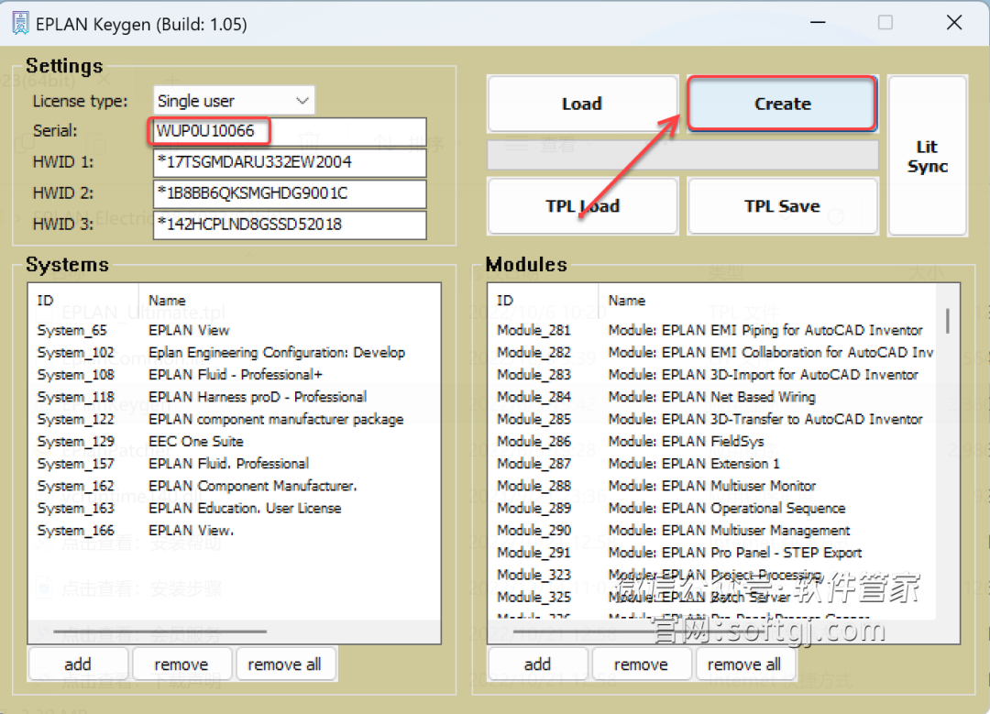Select Module_281 EMI Piping row

(712, 330)
